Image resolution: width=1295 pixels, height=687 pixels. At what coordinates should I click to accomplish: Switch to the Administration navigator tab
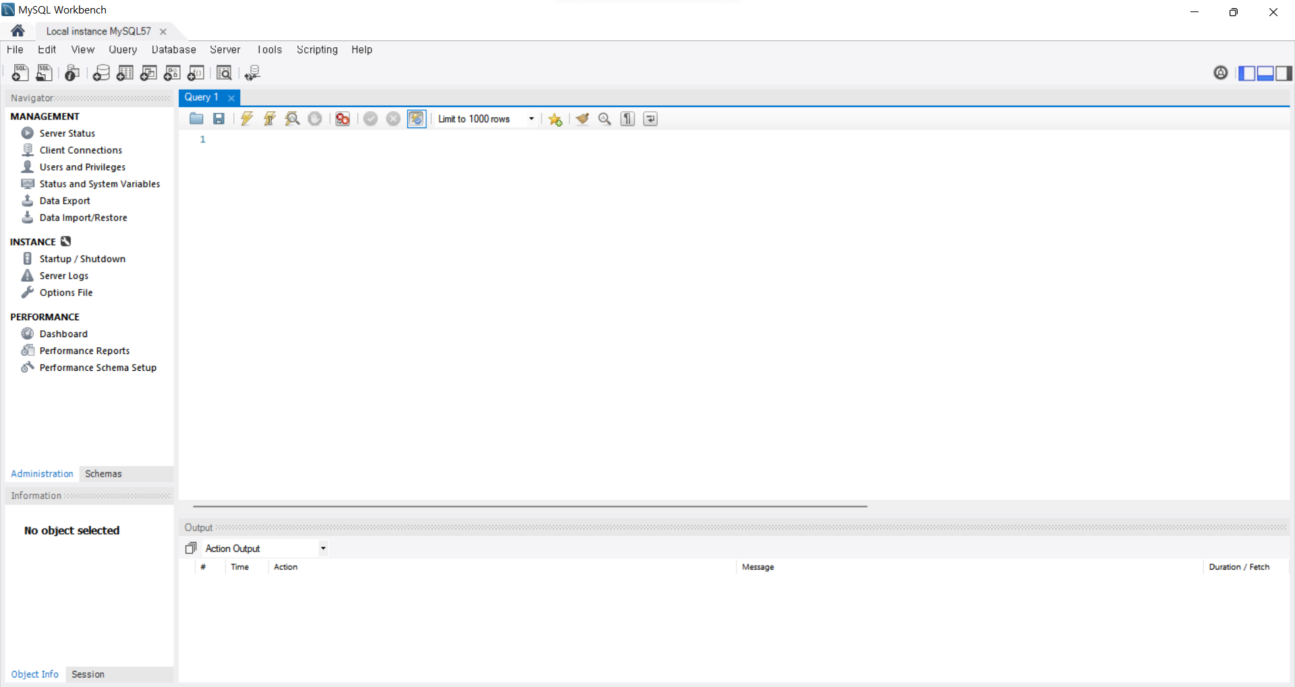point(42,474)
